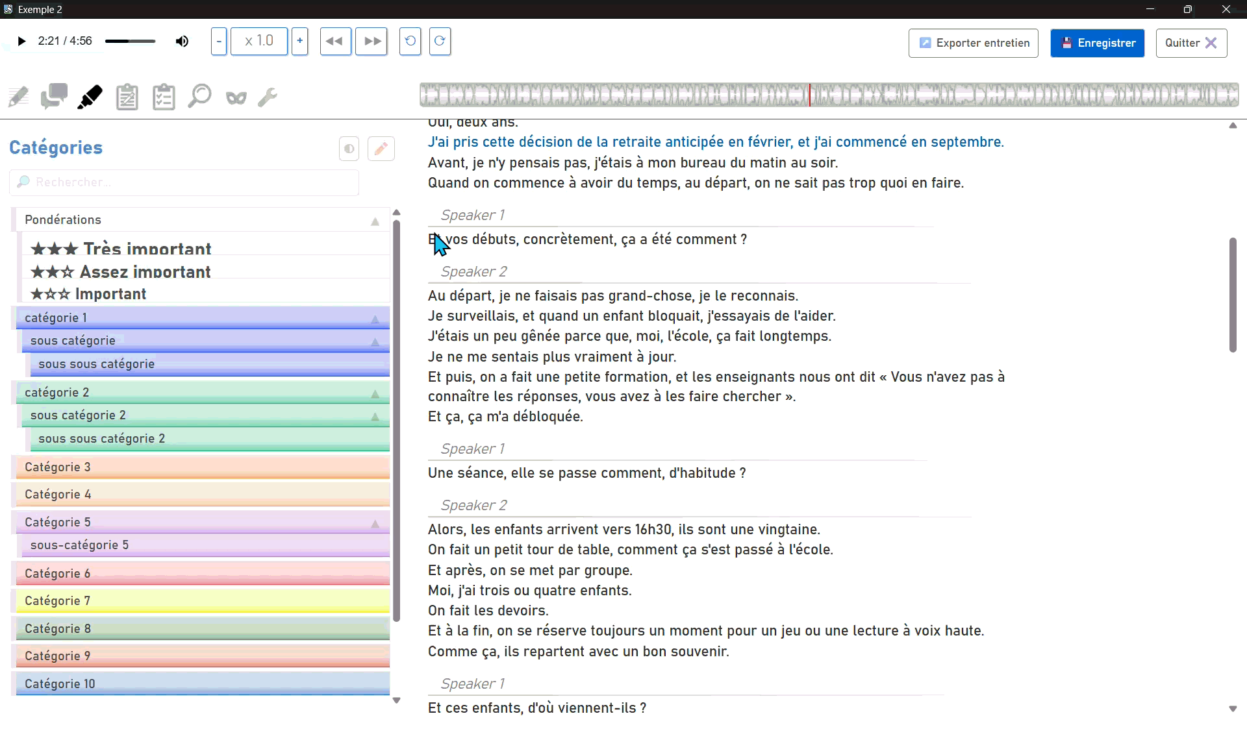Click the rewind button

335,42
